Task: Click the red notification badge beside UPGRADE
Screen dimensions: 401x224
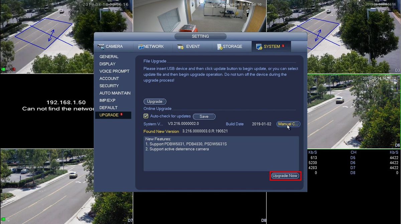Action: tap(121, 114)
